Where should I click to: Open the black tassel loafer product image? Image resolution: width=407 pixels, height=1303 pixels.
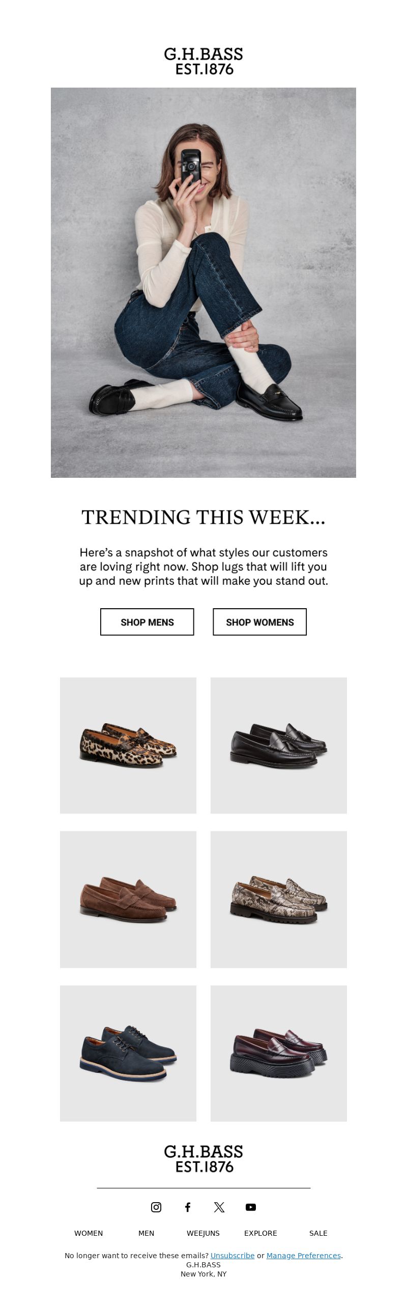[279, 745]
